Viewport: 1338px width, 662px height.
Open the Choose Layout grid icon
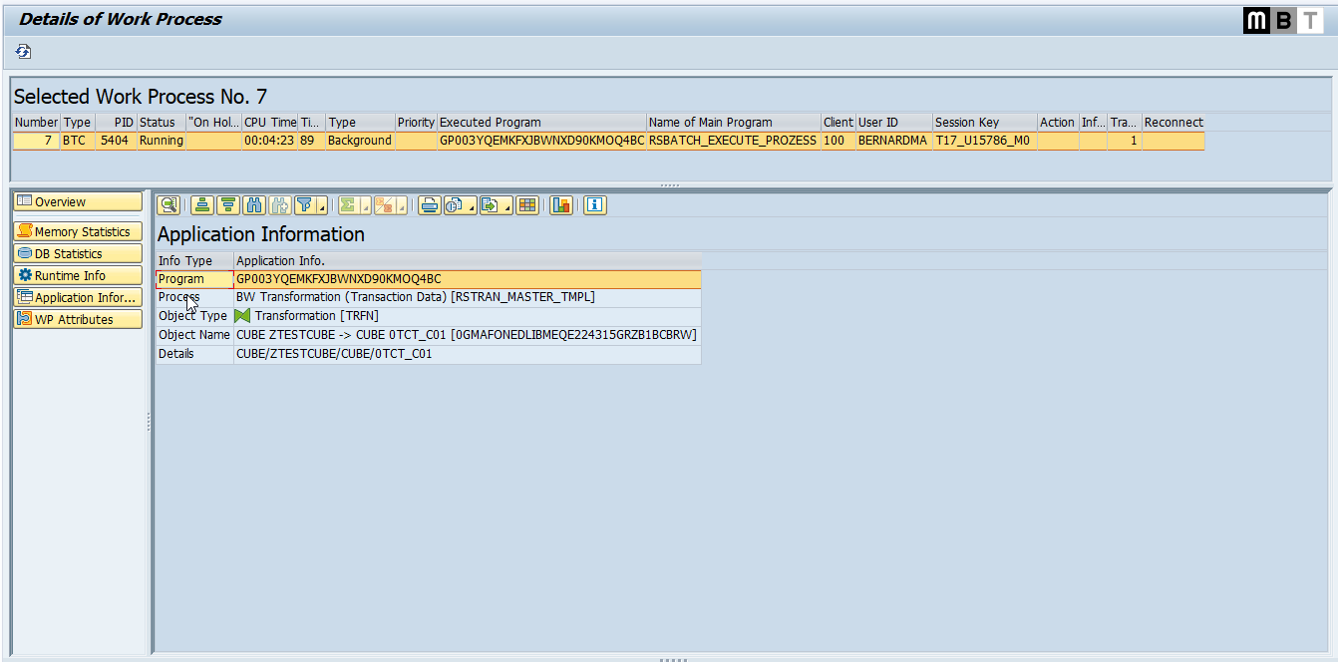(x=527, y=205)
